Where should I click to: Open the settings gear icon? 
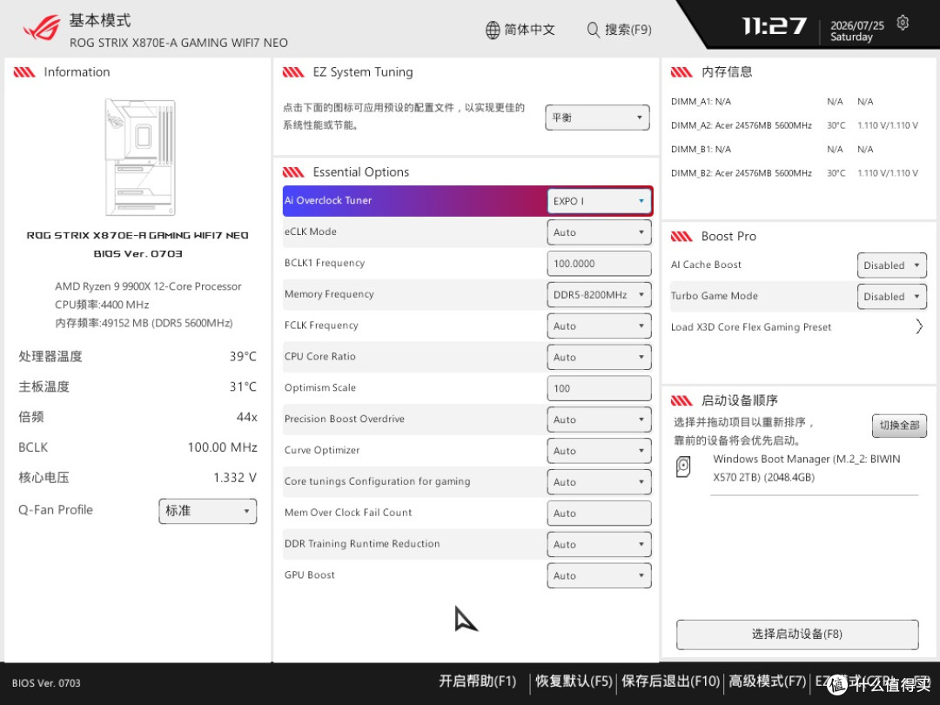point(903,23)
